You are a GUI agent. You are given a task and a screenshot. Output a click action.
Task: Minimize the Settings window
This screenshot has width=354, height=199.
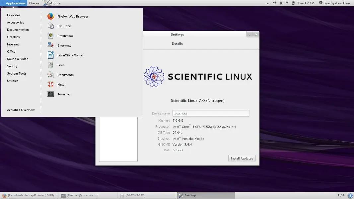tap(249, 34)
